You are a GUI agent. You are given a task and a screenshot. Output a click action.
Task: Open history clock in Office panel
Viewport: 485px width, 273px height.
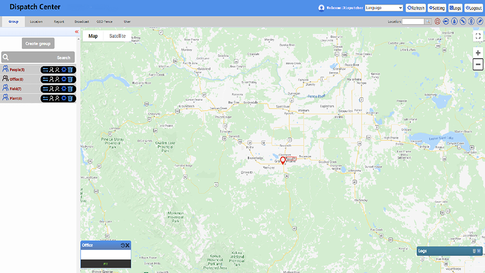123,245
